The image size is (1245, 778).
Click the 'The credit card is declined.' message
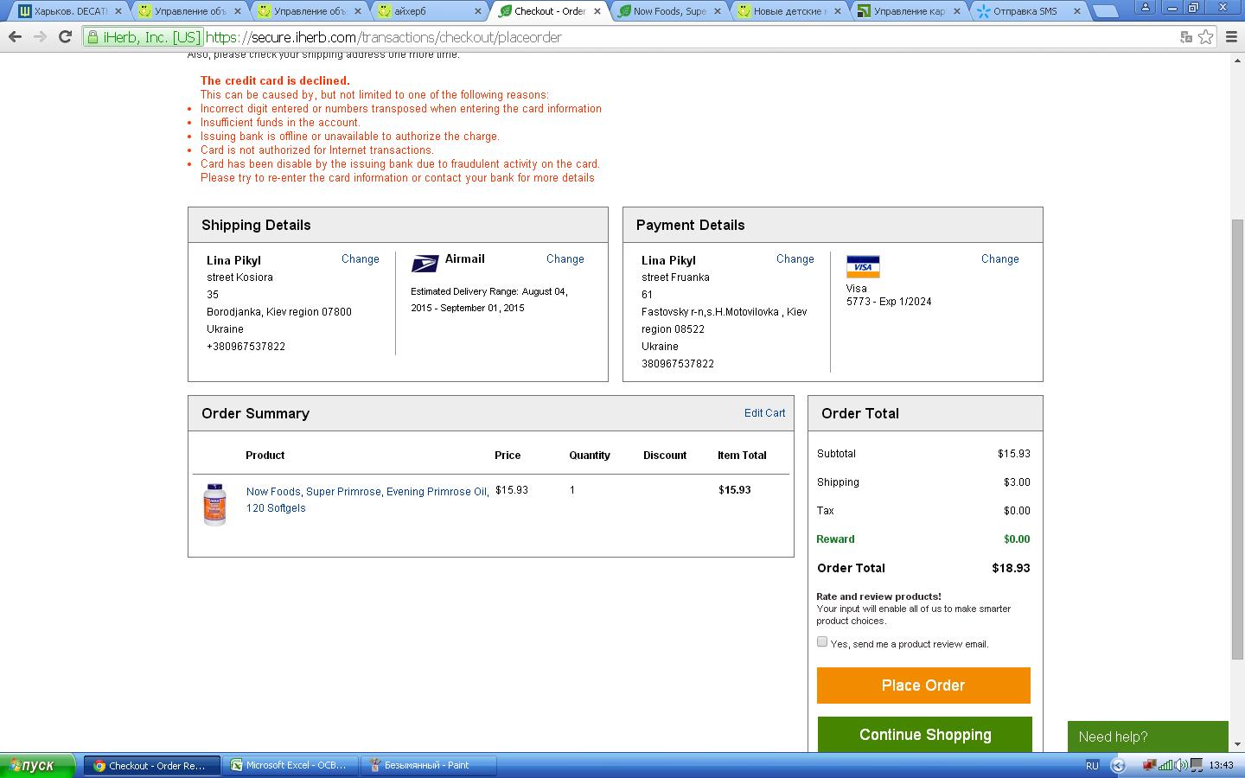pos(275,80)
